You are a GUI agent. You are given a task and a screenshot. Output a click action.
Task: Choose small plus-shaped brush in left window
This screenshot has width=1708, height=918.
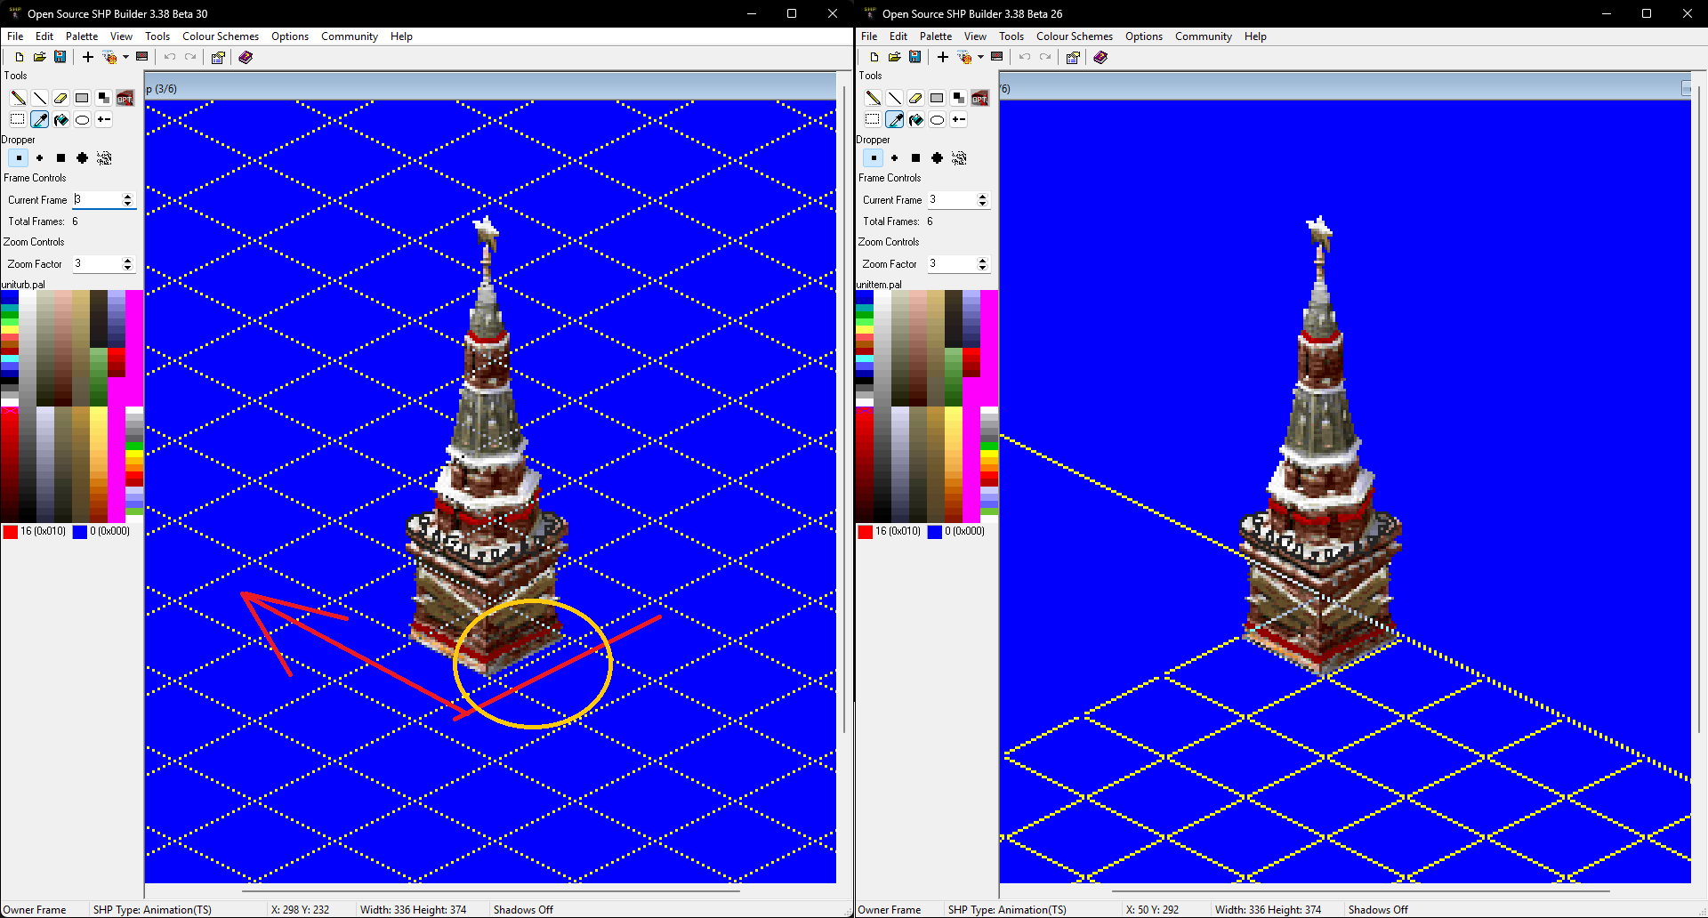pos(39,158)
